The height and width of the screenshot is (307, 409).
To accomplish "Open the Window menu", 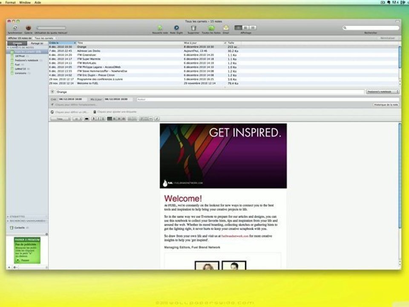I will pyautogui.click(x=25, y=3).
